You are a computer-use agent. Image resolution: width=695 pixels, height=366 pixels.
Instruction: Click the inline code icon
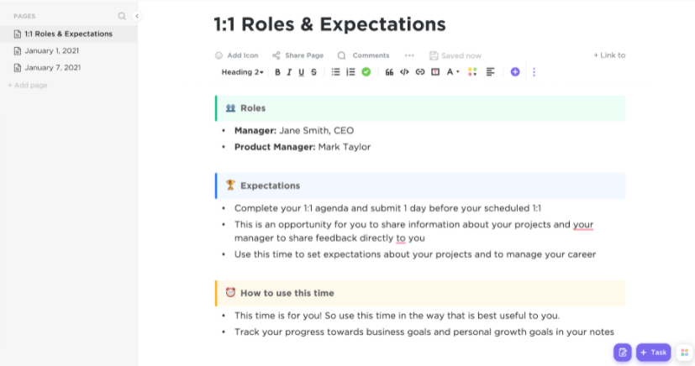coord(404,72)
